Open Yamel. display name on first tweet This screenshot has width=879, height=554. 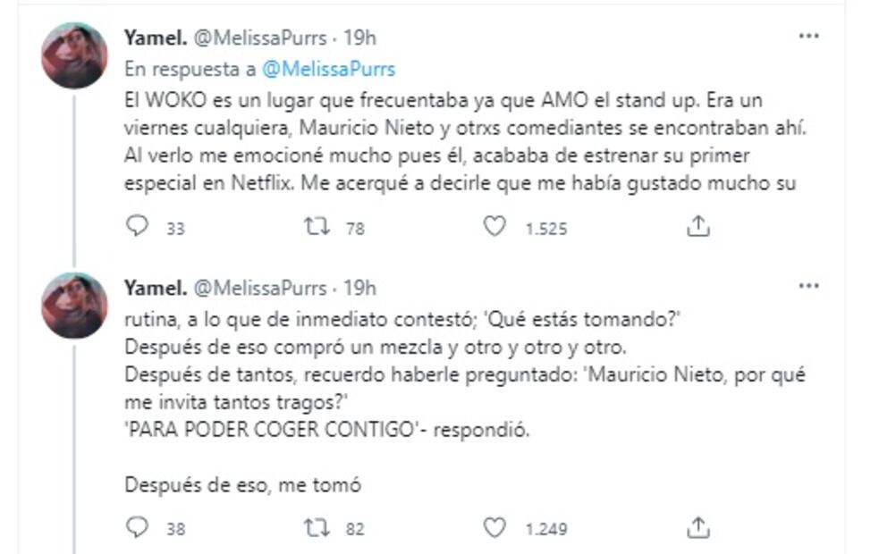click(x=156, y=38)
